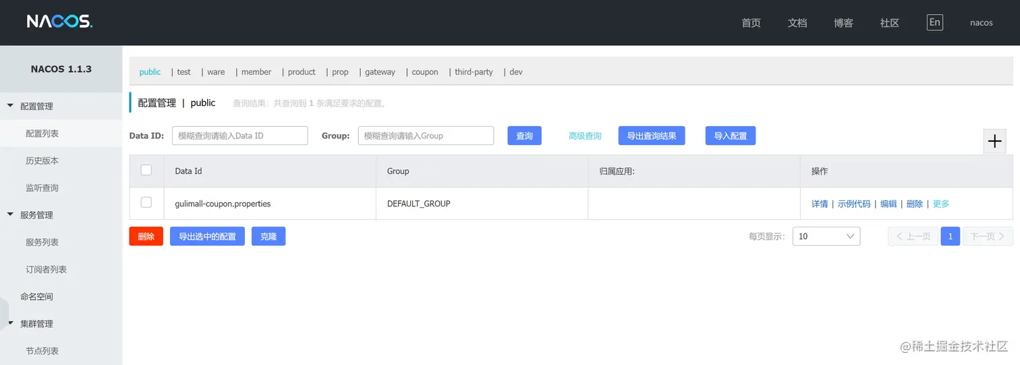Click the 导入配置 button

[731, 136]
